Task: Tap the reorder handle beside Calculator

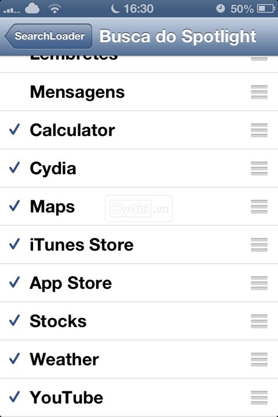Action: 259,130
